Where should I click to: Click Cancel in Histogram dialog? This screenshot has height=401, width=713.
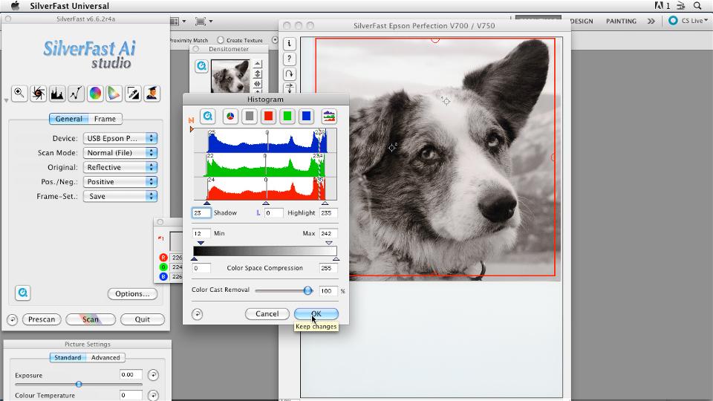tap(267, 313)
